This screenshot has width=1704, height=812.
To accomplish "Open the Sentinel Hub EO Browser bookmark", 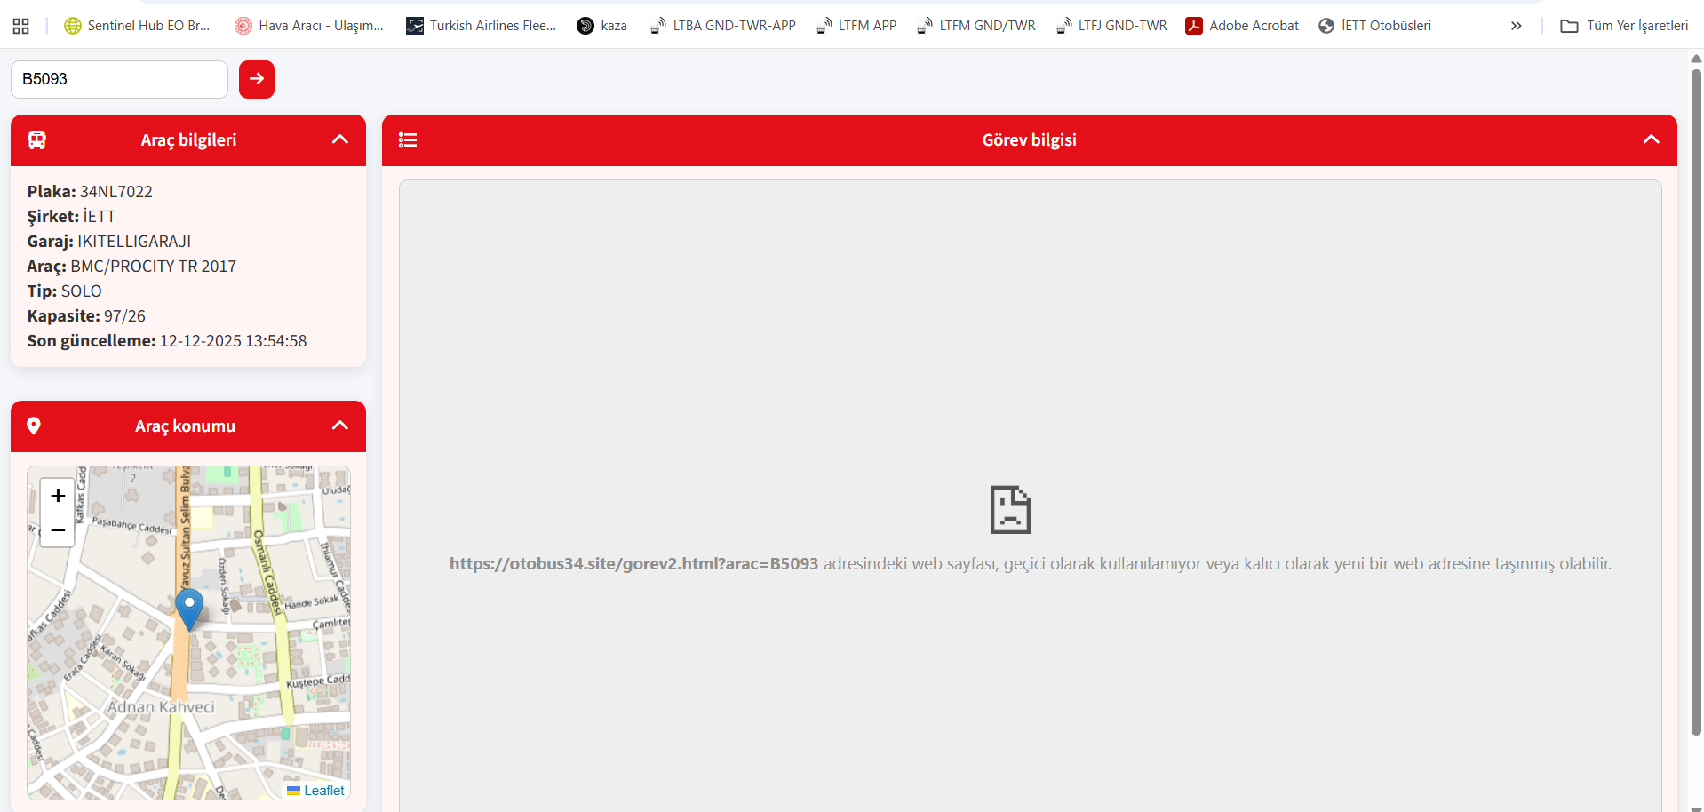I will [x=138, y=26].
